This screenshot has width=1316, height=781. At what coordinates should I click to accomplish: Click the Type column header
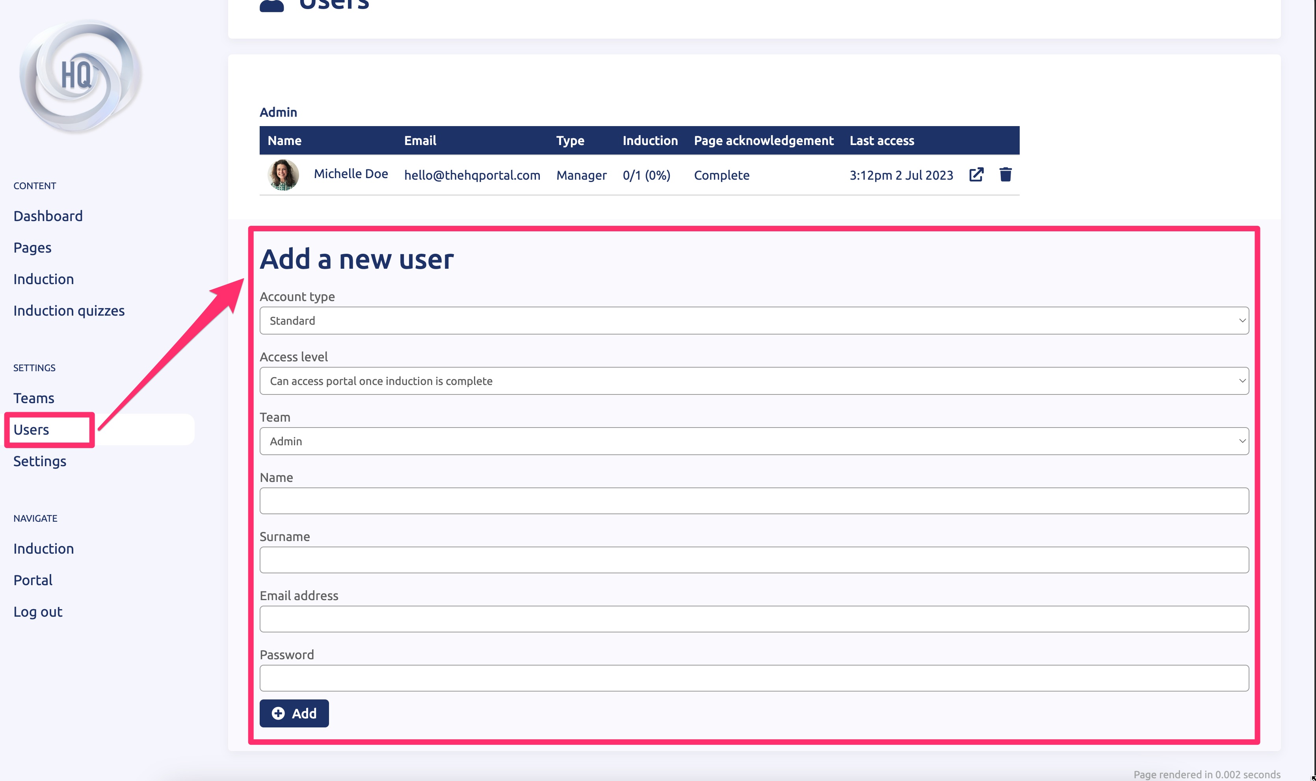[571, 141]
